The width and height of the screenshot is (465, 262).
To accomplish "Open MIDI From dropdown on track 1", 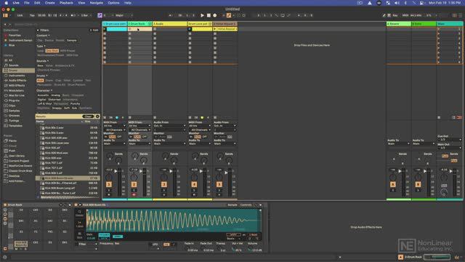I will [115, 126].
